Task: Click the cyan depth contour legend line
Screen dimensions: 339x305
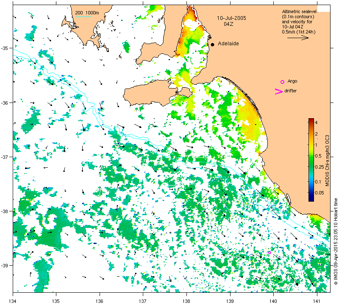Action: click(x=83, y=17)
